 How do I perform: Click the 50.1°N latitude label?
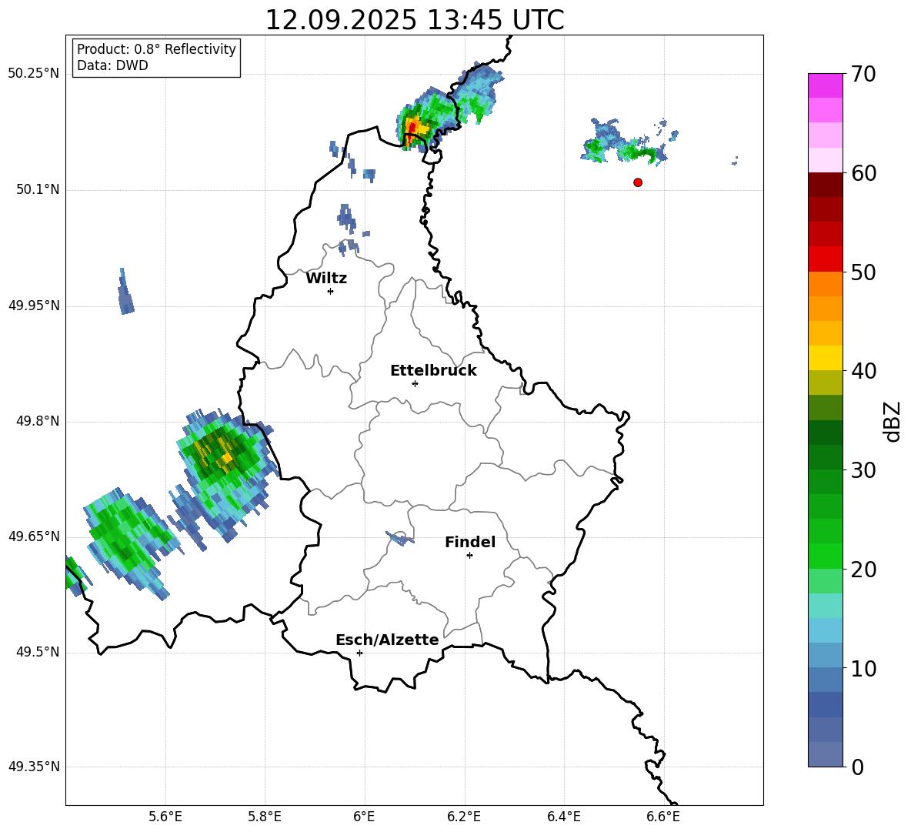(38, 189)
